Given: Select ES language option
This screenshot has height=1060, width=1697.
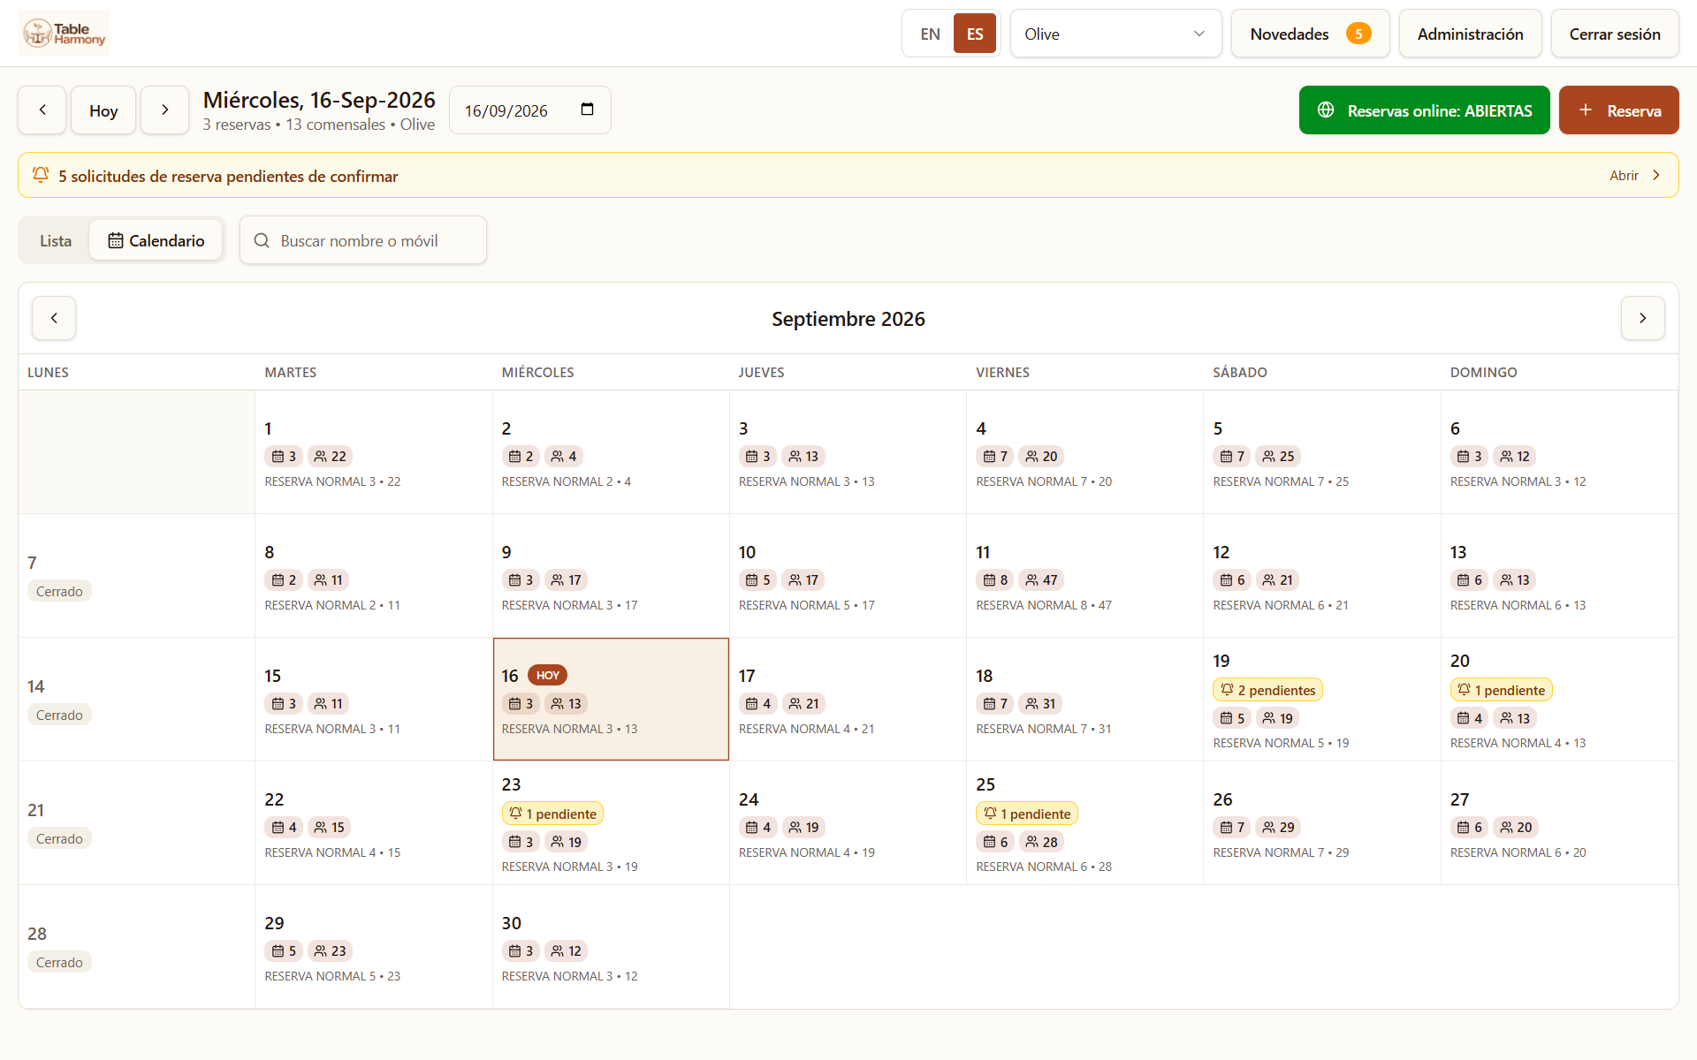Looking at the screenshot, I should click(x=975, y=34).
